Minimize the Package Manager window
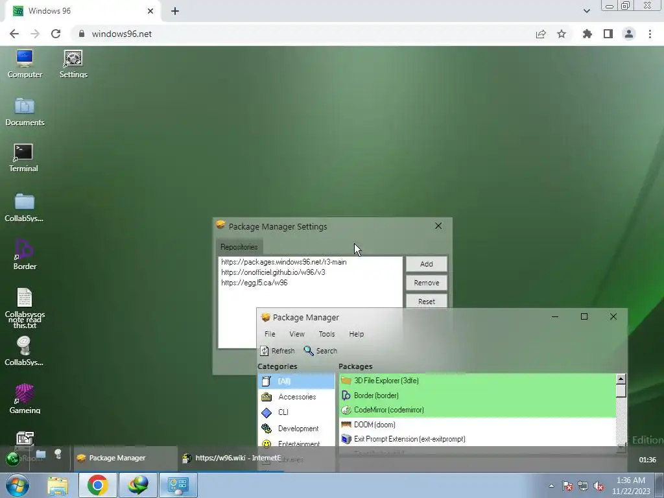664x498 pixels. [555, 316]
